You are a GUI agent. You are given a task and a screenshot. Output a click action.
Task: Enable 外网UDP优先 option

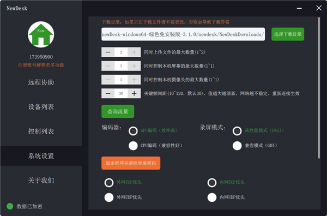point(109,197)
